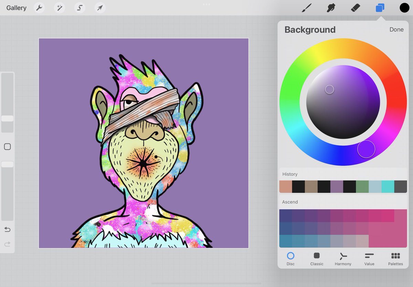The image size is (413, 287).
Task: Open the Actions wrench menu
Action: pos(39,8)
